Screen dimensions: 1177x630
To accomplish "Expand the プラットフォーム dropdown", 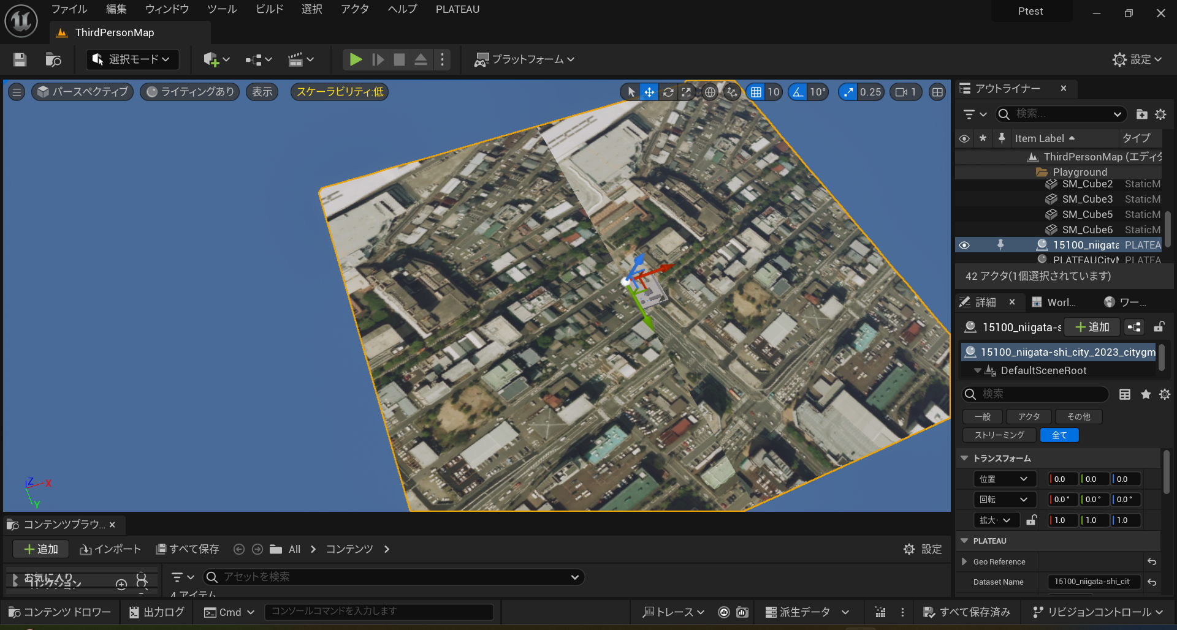I will (x=525, y=59).
